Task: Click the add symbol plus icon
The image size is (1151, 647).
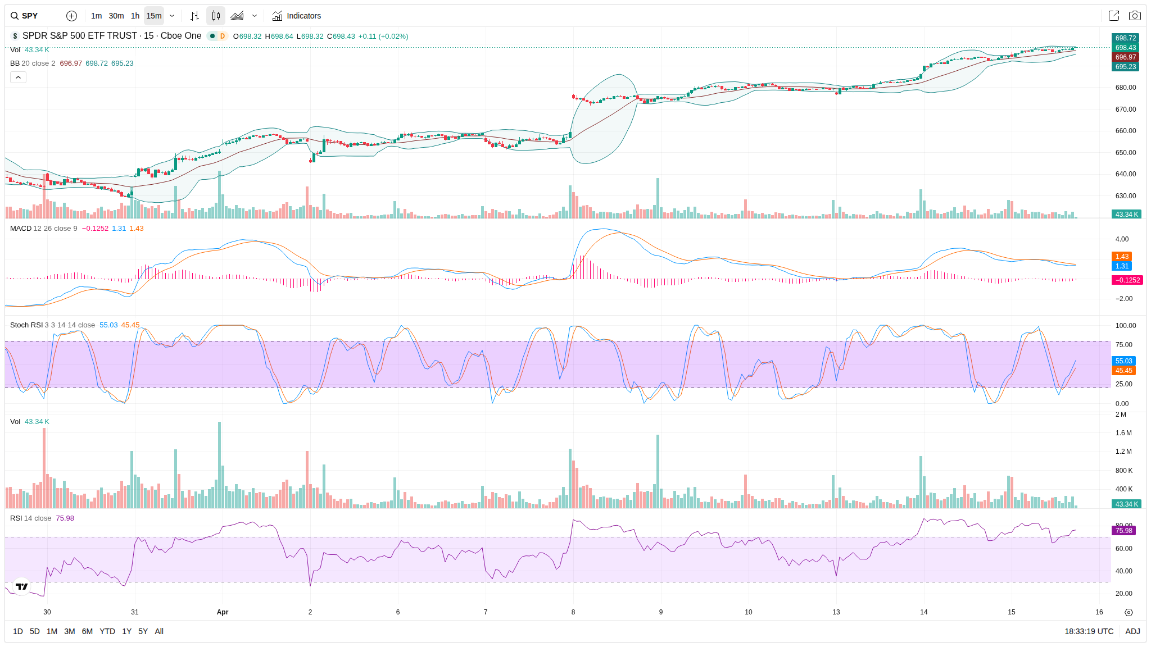Action: (71, 16)
